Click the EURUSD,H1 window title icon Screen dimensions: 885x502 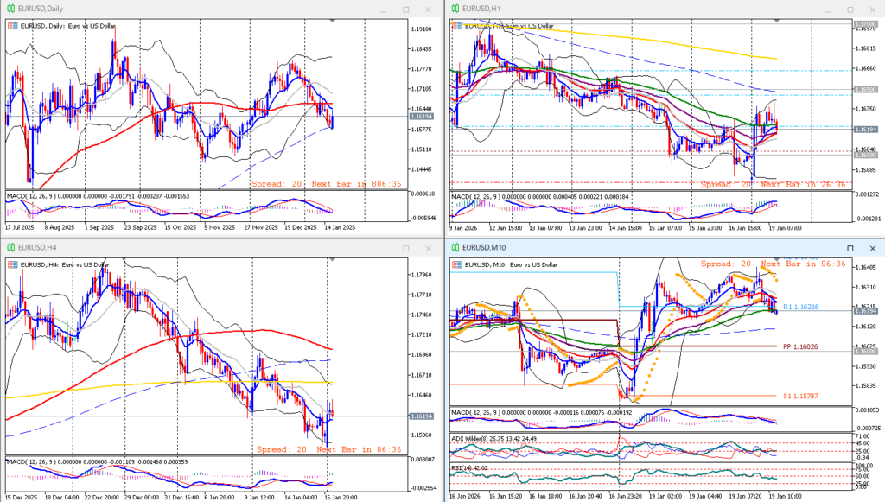(x=454, y=8)
